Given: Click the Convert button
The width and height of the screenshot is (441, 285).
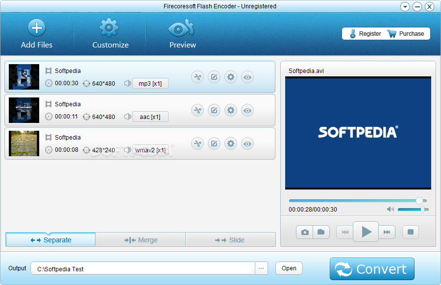Looking at the screenshot, I should tap(372, 269).
